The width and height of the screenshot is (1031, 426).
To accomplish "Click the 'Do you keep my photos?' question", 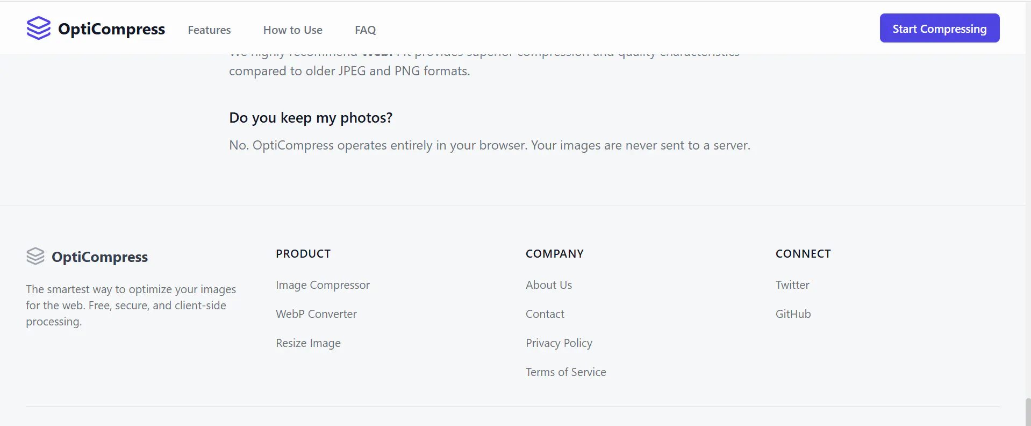I will pos(311,118).
